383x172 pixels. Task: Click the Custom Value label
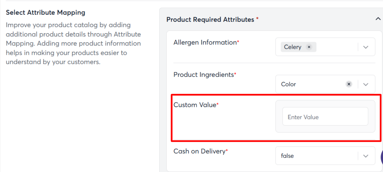pyautogui.click(x=195, y=105)
